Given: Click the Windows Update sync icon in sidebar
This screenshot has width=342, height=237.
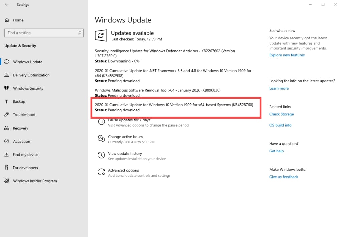Looking at the screenshot, I should coord(7,62).
